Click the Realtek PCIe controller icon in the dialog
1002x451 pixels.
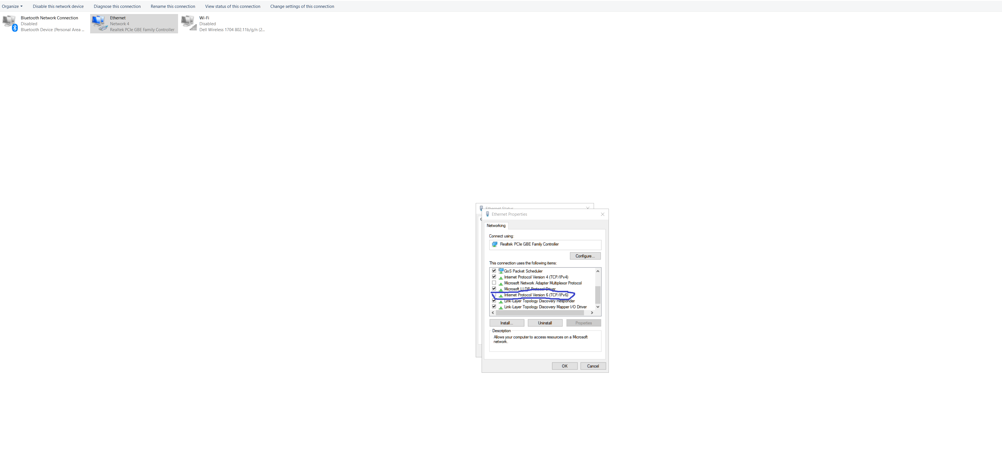click(x=494, y=244)
